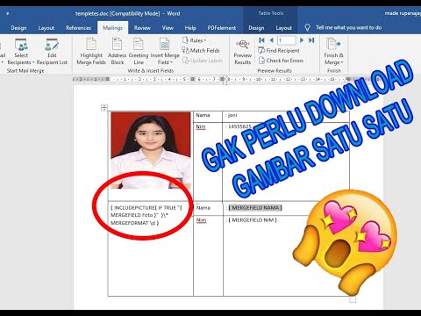The height and width of the screenshot is (316, 421).
Task: Go to first record arrow
Action: tap(261, 40)
